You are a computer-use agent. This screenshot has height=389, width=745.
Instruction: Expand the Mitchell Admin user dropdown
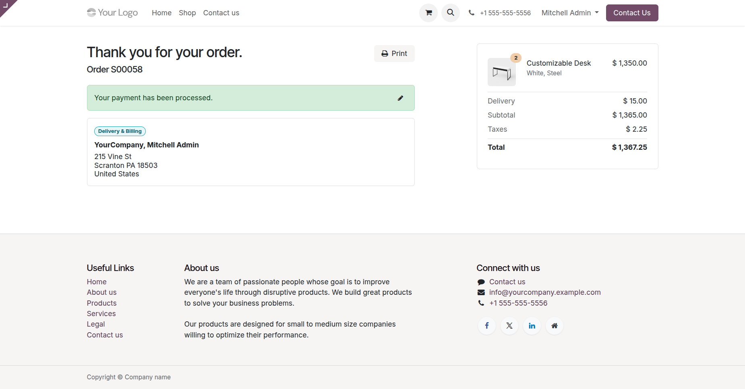569,13
